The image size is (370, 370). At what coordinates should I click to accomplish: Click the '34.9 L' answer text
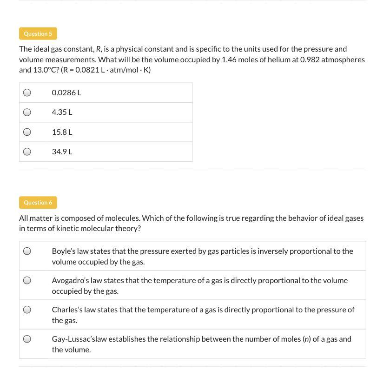click(x=62, y=152)
